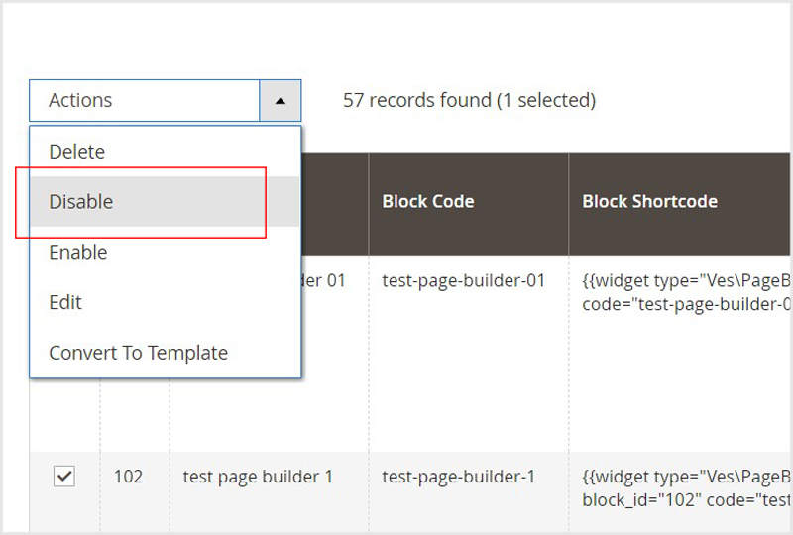Click the shortcode text containing code="test-page-builder-0

(x=686, y=304)
